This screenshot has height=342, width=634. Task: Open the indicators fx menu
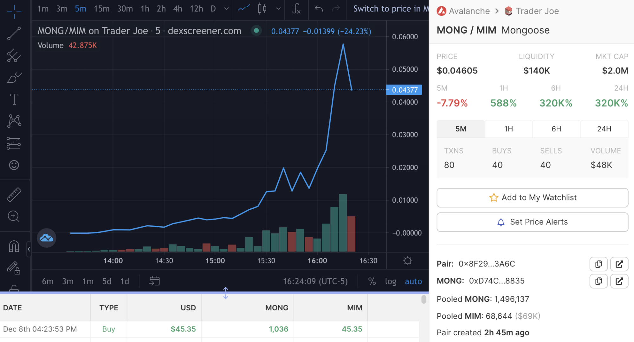pos(296,9)
